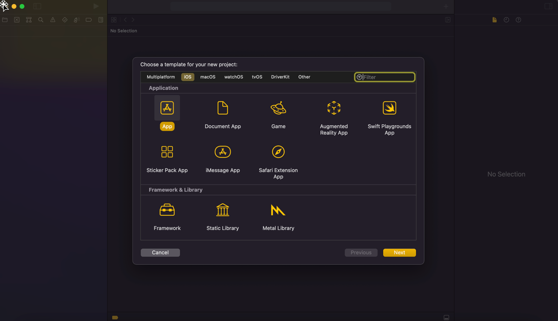Show the Symbol navigator

coord(29,20)
